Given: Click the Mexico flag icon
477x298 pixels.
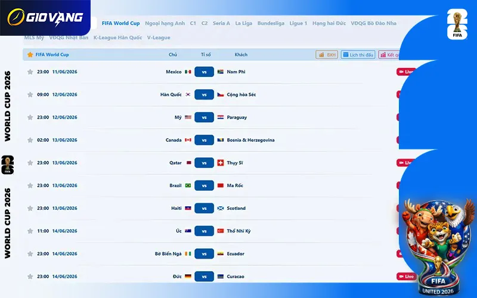Looking at the screenshot, I should point(188,72).
